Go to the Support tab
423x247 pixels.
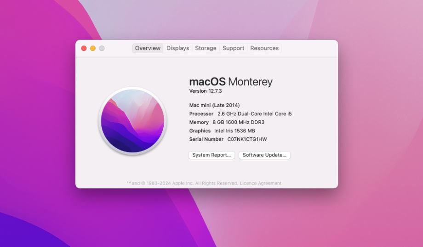(x=233, y=48)
